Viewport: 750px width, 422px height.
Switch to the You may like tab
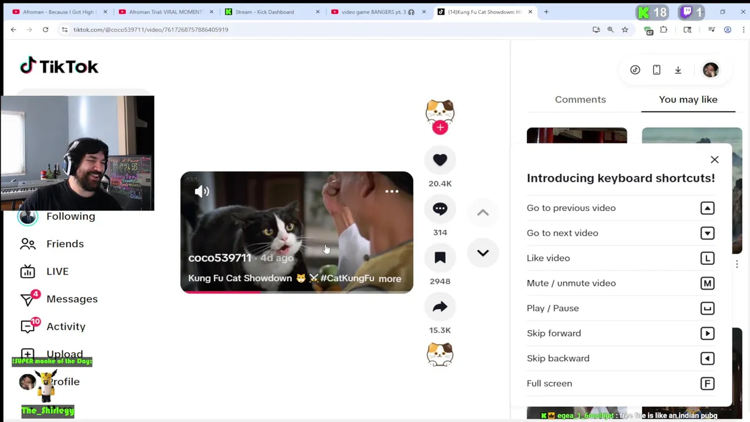(x=688, y=100)
